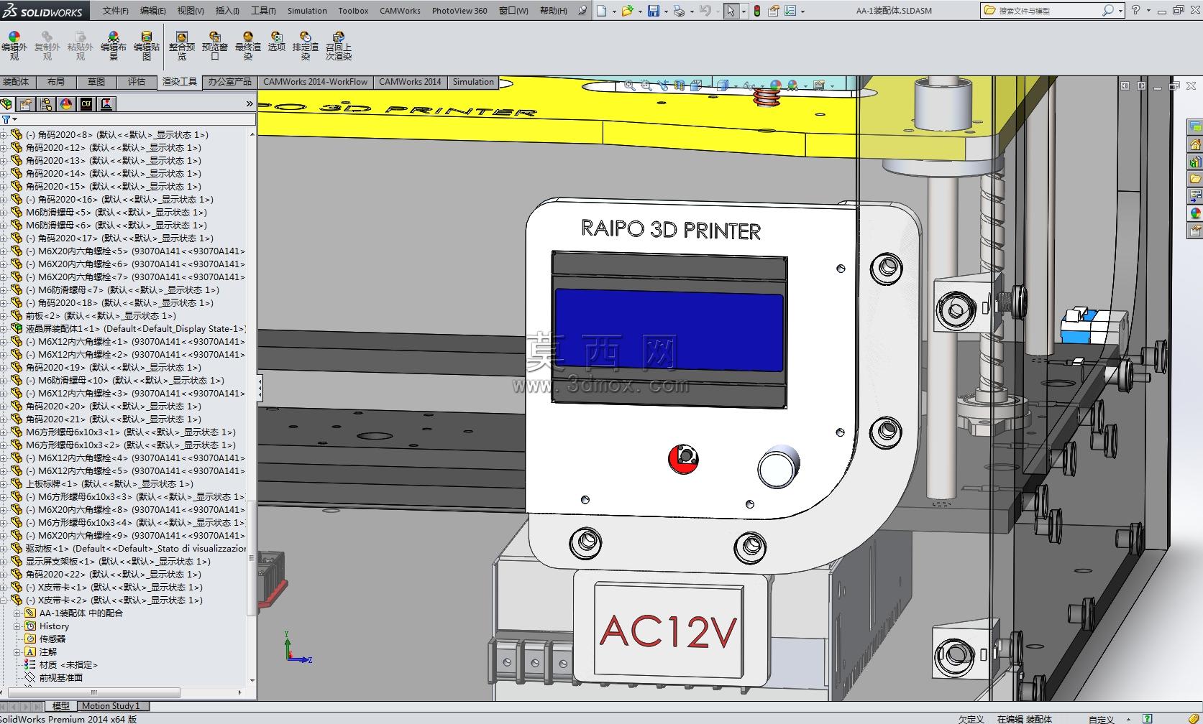Open the CAMWorks feature tree tab icon
The height and width of the screenshot is (724, 1203).
click(x=86, y=104)
